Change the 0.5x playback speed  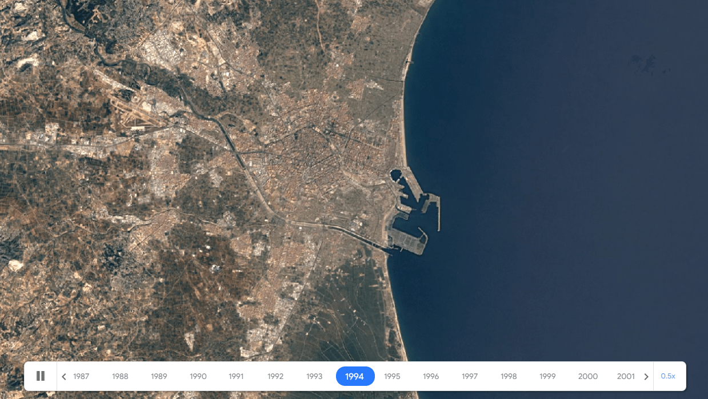pos(667,376)
